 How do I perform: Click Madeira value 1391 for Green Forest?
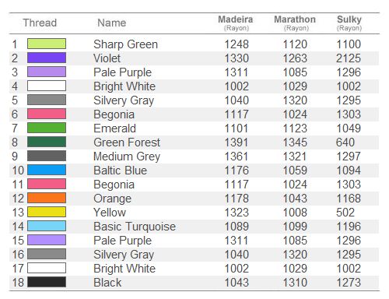pyautogui.click(x=237, y=142)
